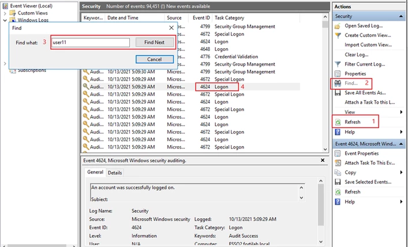The height and width of the screenshot is (247, 408).
Task: Click the Create Custom View funnel icon
Action: (338, 35)
